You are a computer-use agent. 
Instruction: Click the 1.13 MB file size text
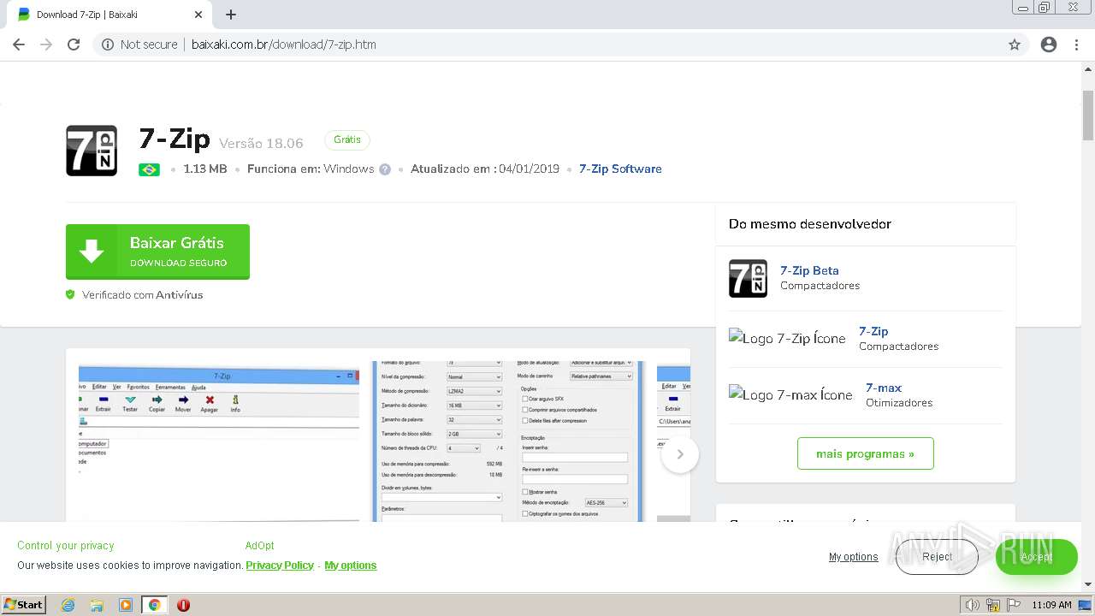[x=205, y=169]
